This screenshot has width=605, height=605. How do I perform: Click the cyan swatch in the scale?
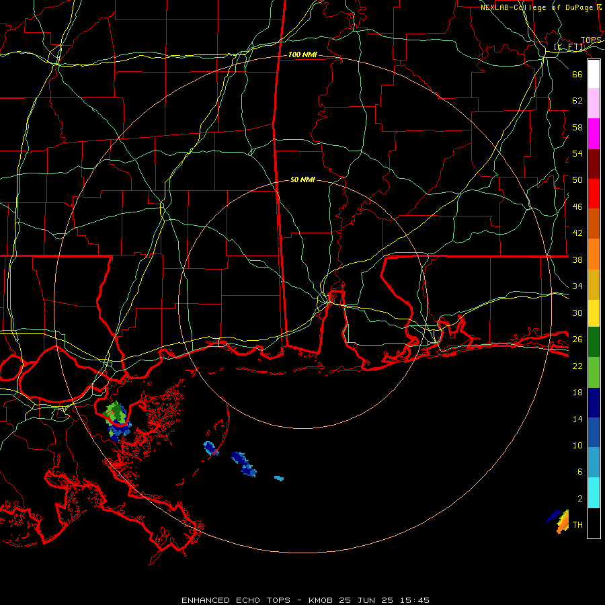point(594,493)
